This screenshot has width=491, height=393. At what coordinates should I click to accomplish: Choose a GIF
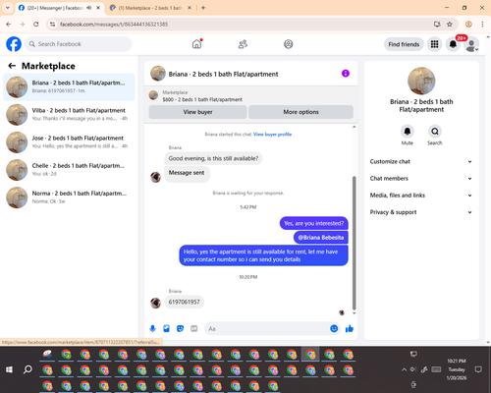tap(194, 328)
